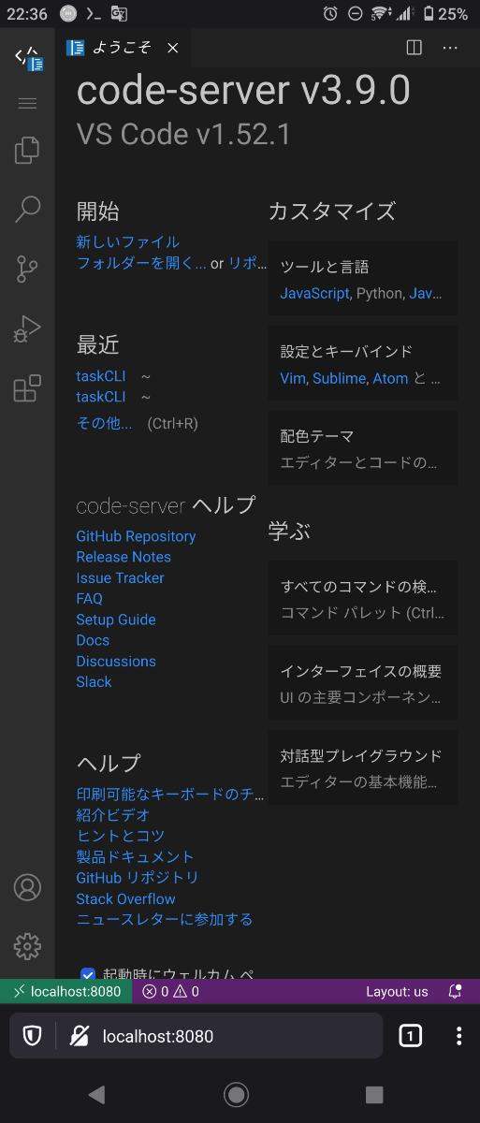480x1123 pixels.
Task: Open the Search panel icon
Action: tap(27, 210)
